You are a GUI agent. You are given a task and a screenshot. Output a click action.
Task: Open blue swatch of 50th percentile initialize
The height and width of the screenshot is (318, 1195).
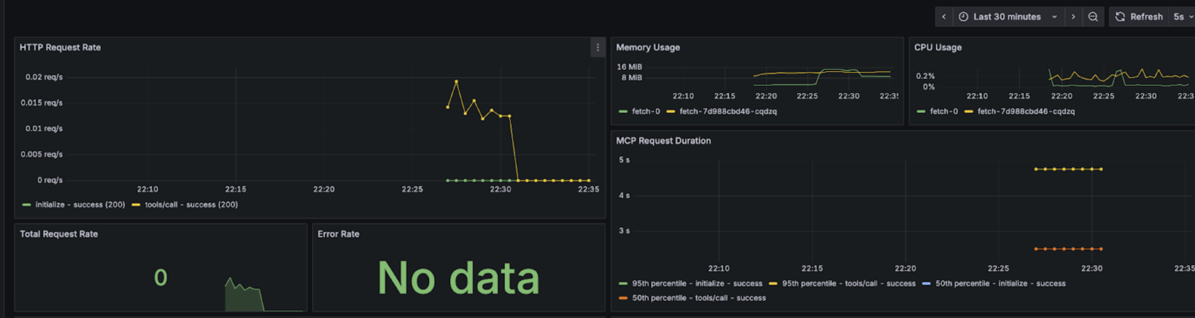(x=927, y=284)
